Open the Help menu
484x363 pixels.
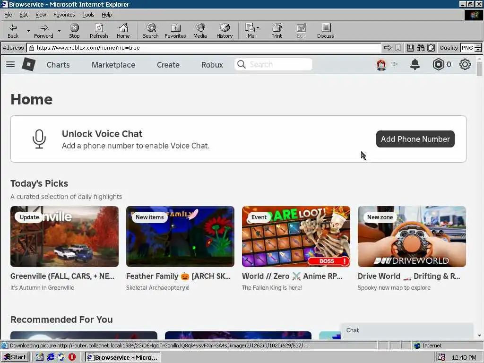[x=106, y=15]
